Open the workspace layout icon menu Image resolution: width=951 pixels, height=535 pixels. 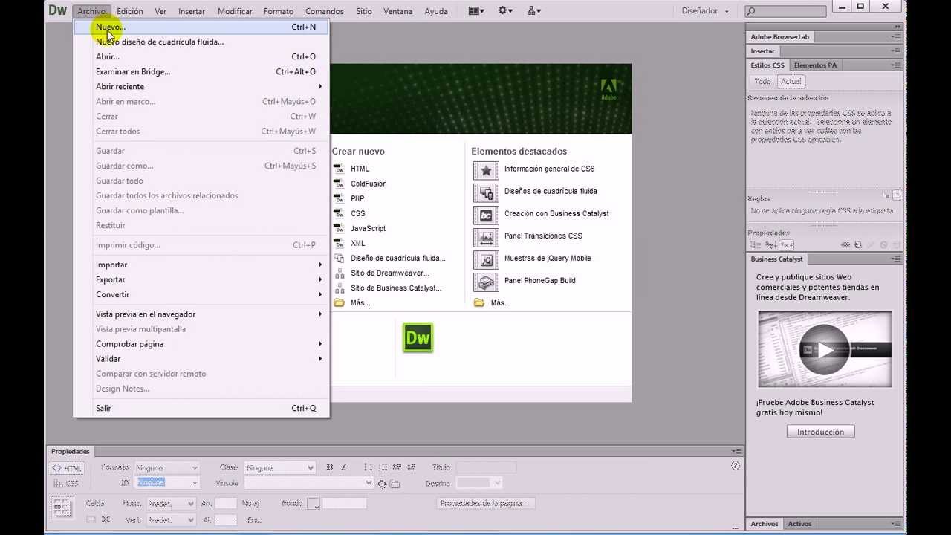(x=476, y=10)
